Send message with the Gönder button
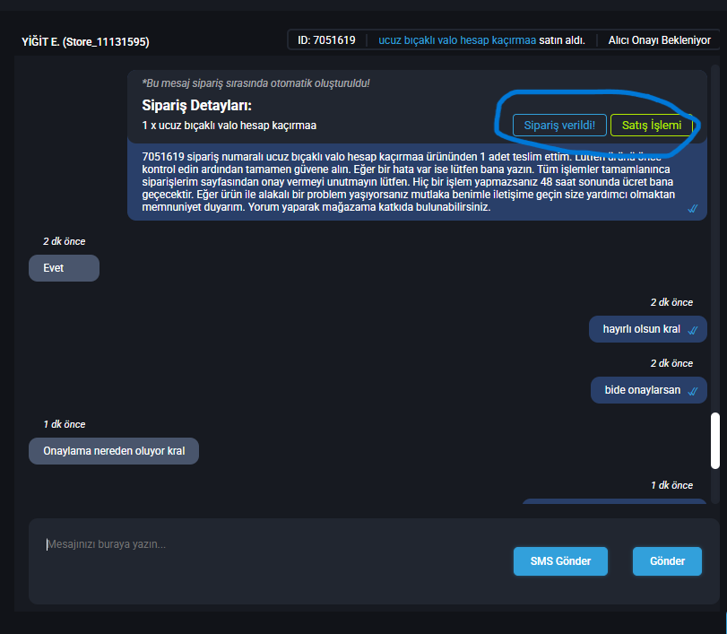Image resolution: width=727 pixels, height=634 pixels. point(667,561)
